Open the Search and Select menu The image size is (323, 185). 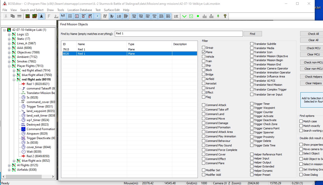pyautogui.click(x=32, y=10)
